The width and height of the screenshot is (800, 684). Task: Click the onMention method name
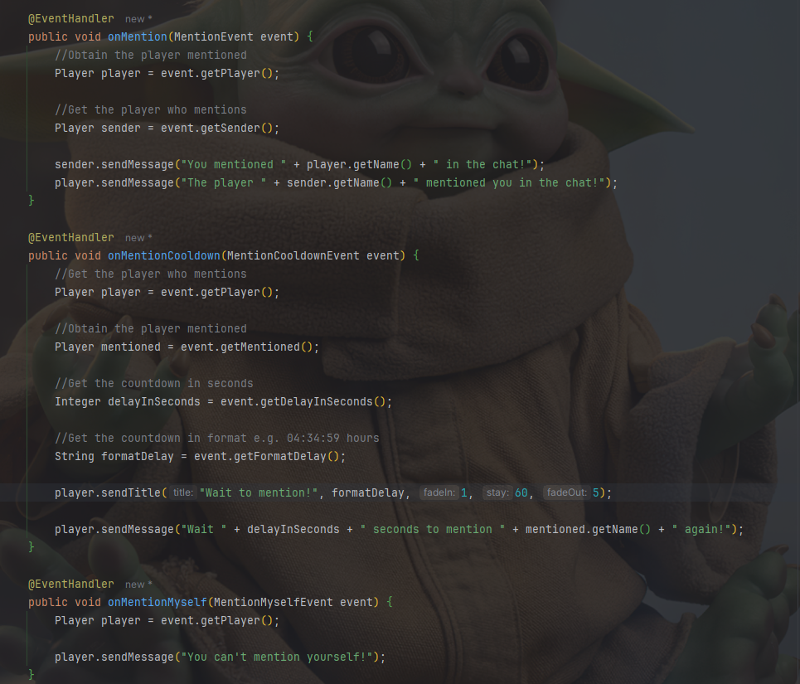point(138,36)
